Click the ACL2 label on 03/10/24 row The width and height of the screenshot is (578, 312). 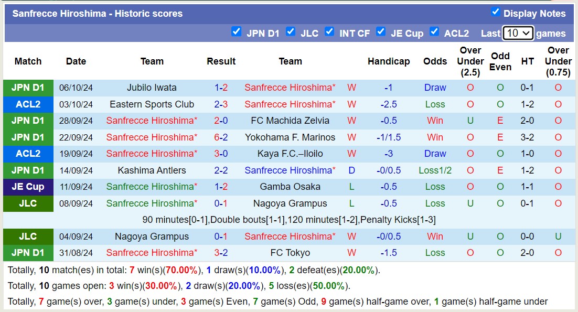click(28, 104)
